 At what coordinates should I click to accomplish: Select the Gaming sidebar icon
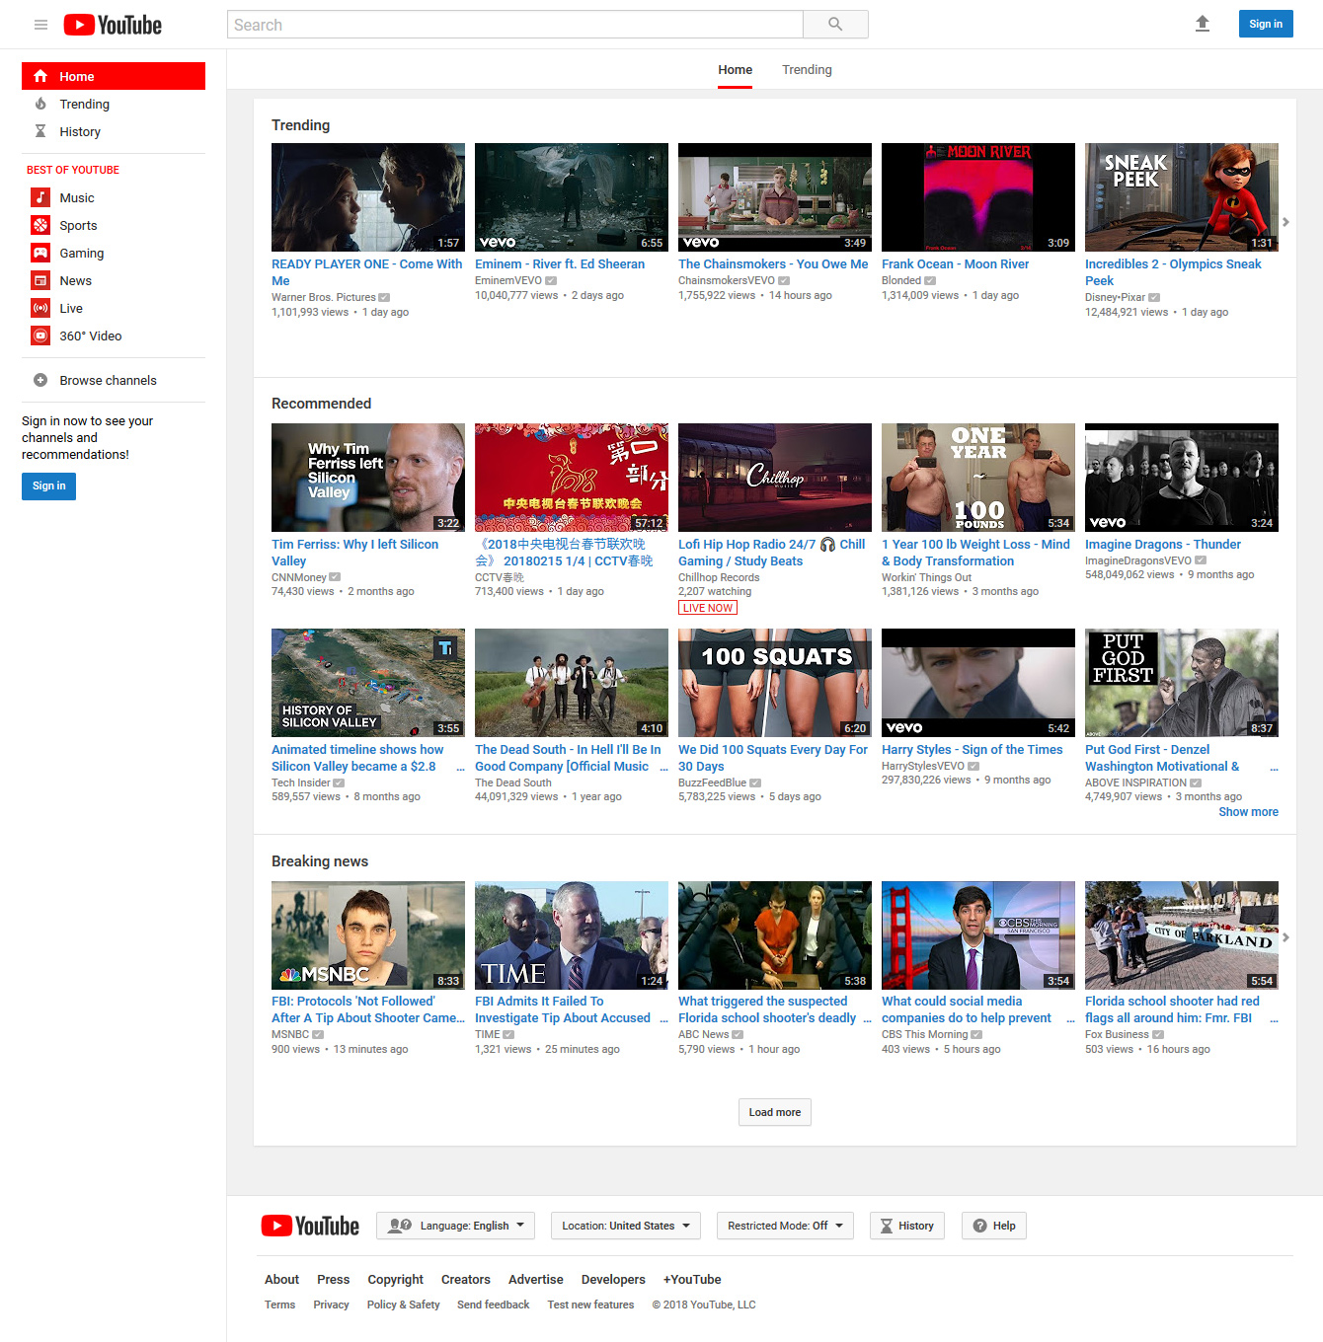[x=40, y=253]
